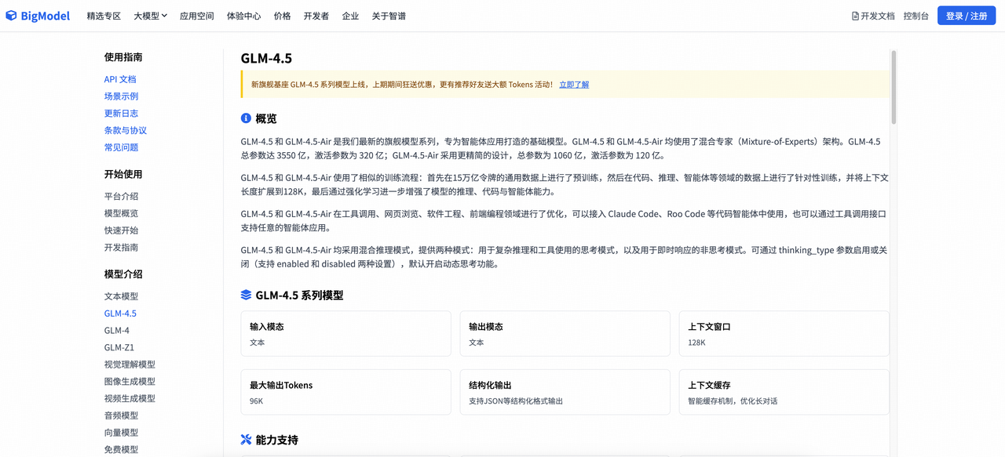Open 关于智谱 in the navigation
Screen dimensions: 1005x457
[389, 16]
